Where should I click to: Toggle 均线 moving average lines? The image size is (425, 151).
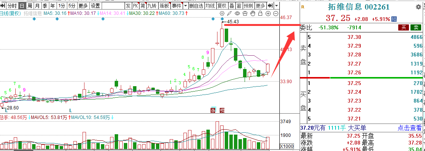coord(210,6)
